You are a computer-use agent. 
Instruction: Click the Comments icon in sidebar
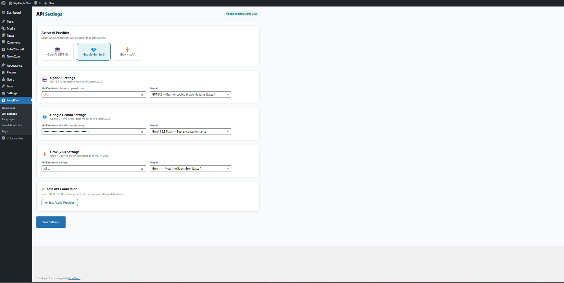click(4, 42)
